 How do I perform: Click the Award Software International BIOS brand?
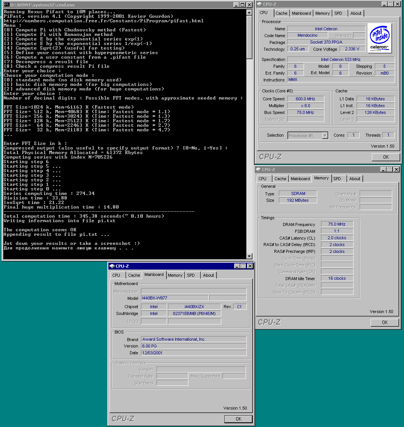point(194,339)
